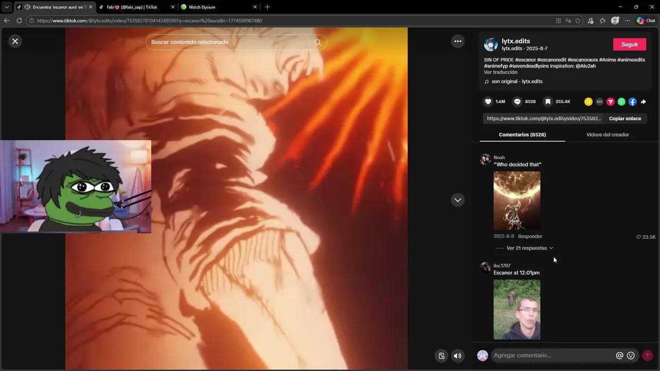This screenshot has height=371, width=660.
Task: Close the video viewer with the X
Action: 15,41
